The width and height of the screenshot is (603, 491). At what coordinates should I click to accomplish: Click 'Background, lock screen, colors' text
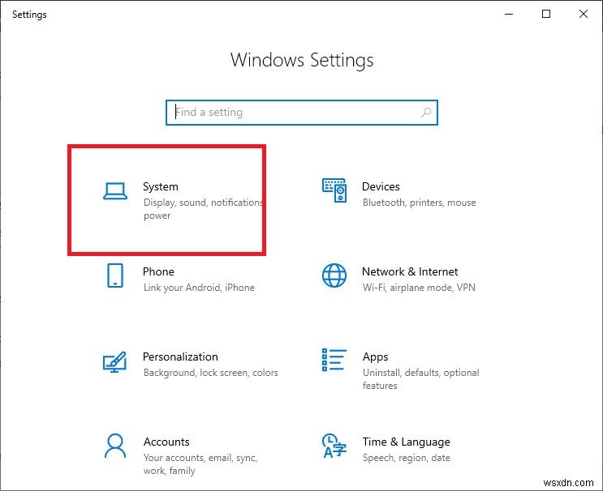[x=211, y=373]
